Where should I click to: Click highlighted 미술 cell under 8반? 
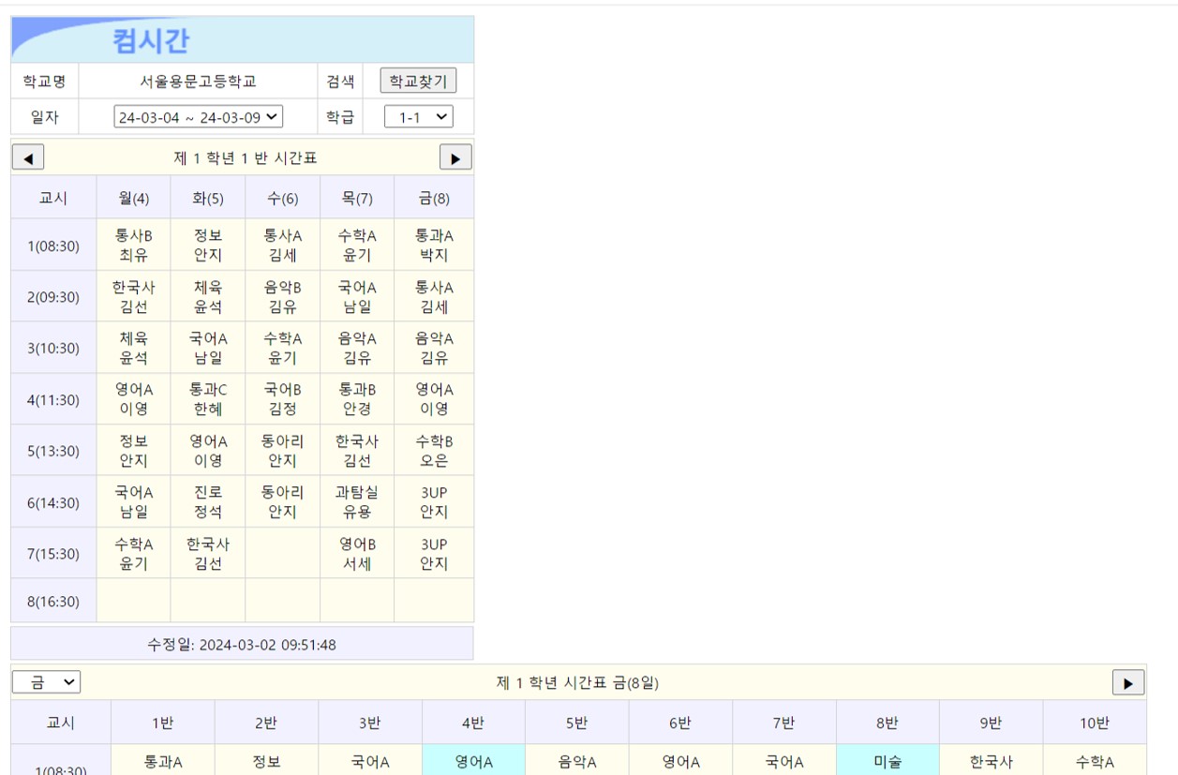click(887, 761)
